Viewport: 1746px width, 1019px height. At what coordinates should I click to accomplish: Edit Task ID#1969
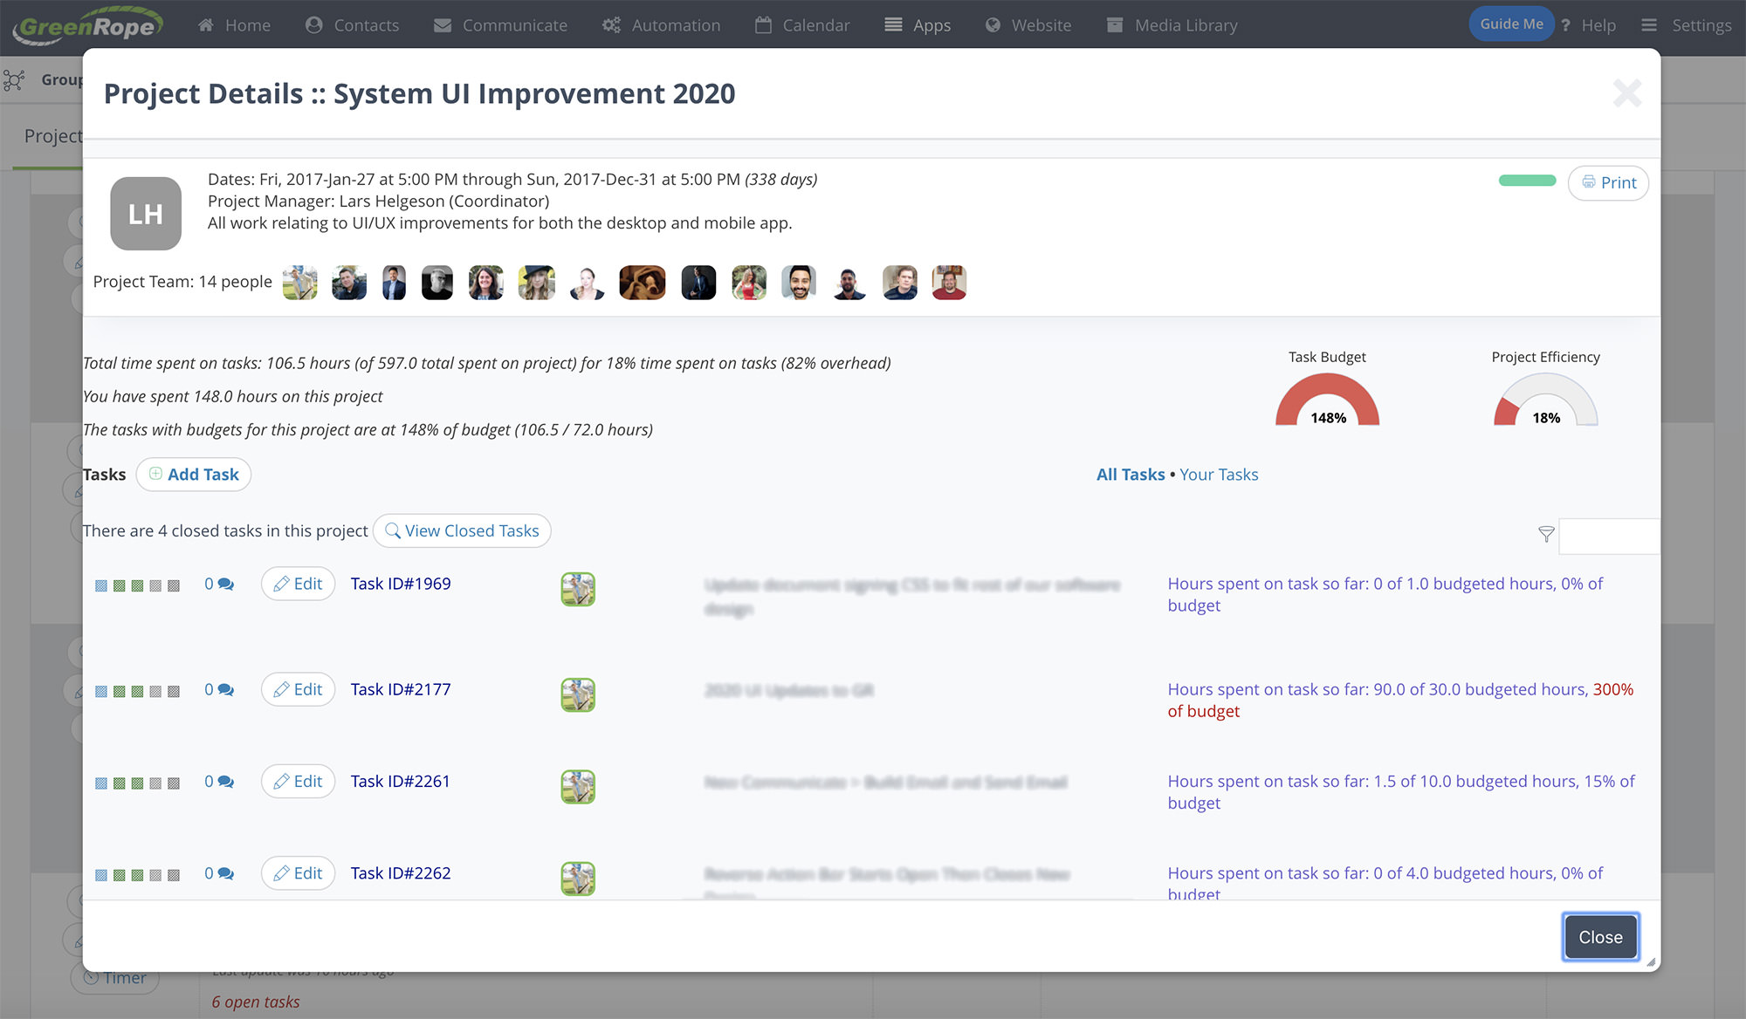click(x=298, y=584)
